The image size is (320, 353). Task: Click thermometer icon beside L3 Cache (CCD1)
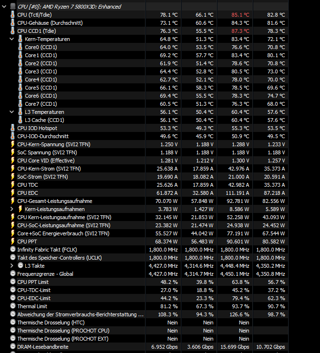coord(21,120)
